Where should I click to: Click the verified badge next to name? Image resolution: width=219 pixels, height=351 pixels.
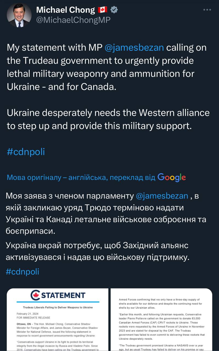(114, 10)
